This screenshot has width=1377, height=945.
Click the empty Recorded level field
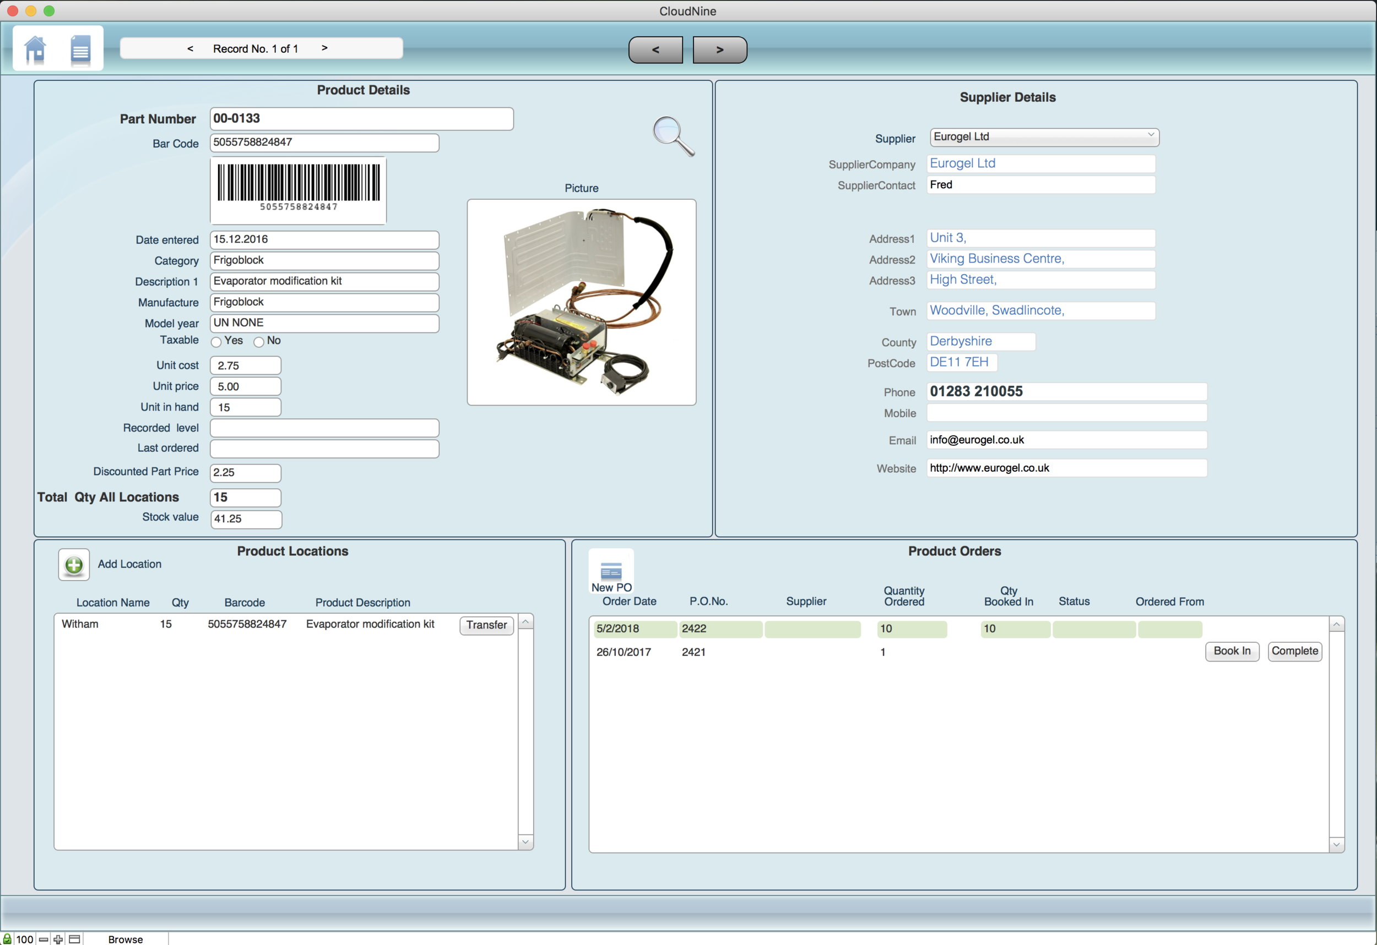325,428
